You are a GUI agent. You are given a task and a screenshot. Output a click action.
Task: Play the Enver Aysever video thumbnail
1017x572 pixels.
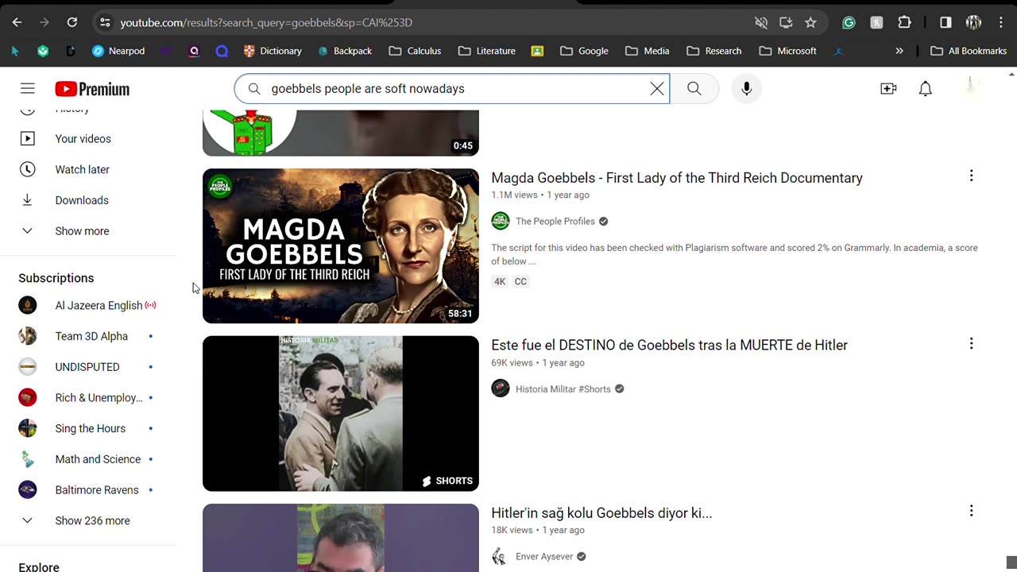pyautogui.click(x=341, y=538)
